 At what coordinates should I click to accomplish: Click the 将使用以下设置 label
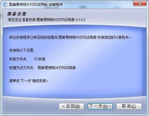click(22, 50)
